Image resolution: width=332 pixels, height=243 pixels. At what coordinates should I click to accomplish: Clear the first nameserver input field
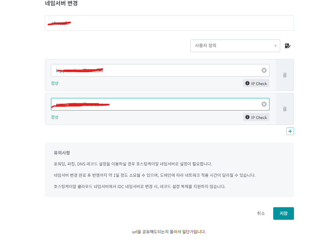pos(264,70)
